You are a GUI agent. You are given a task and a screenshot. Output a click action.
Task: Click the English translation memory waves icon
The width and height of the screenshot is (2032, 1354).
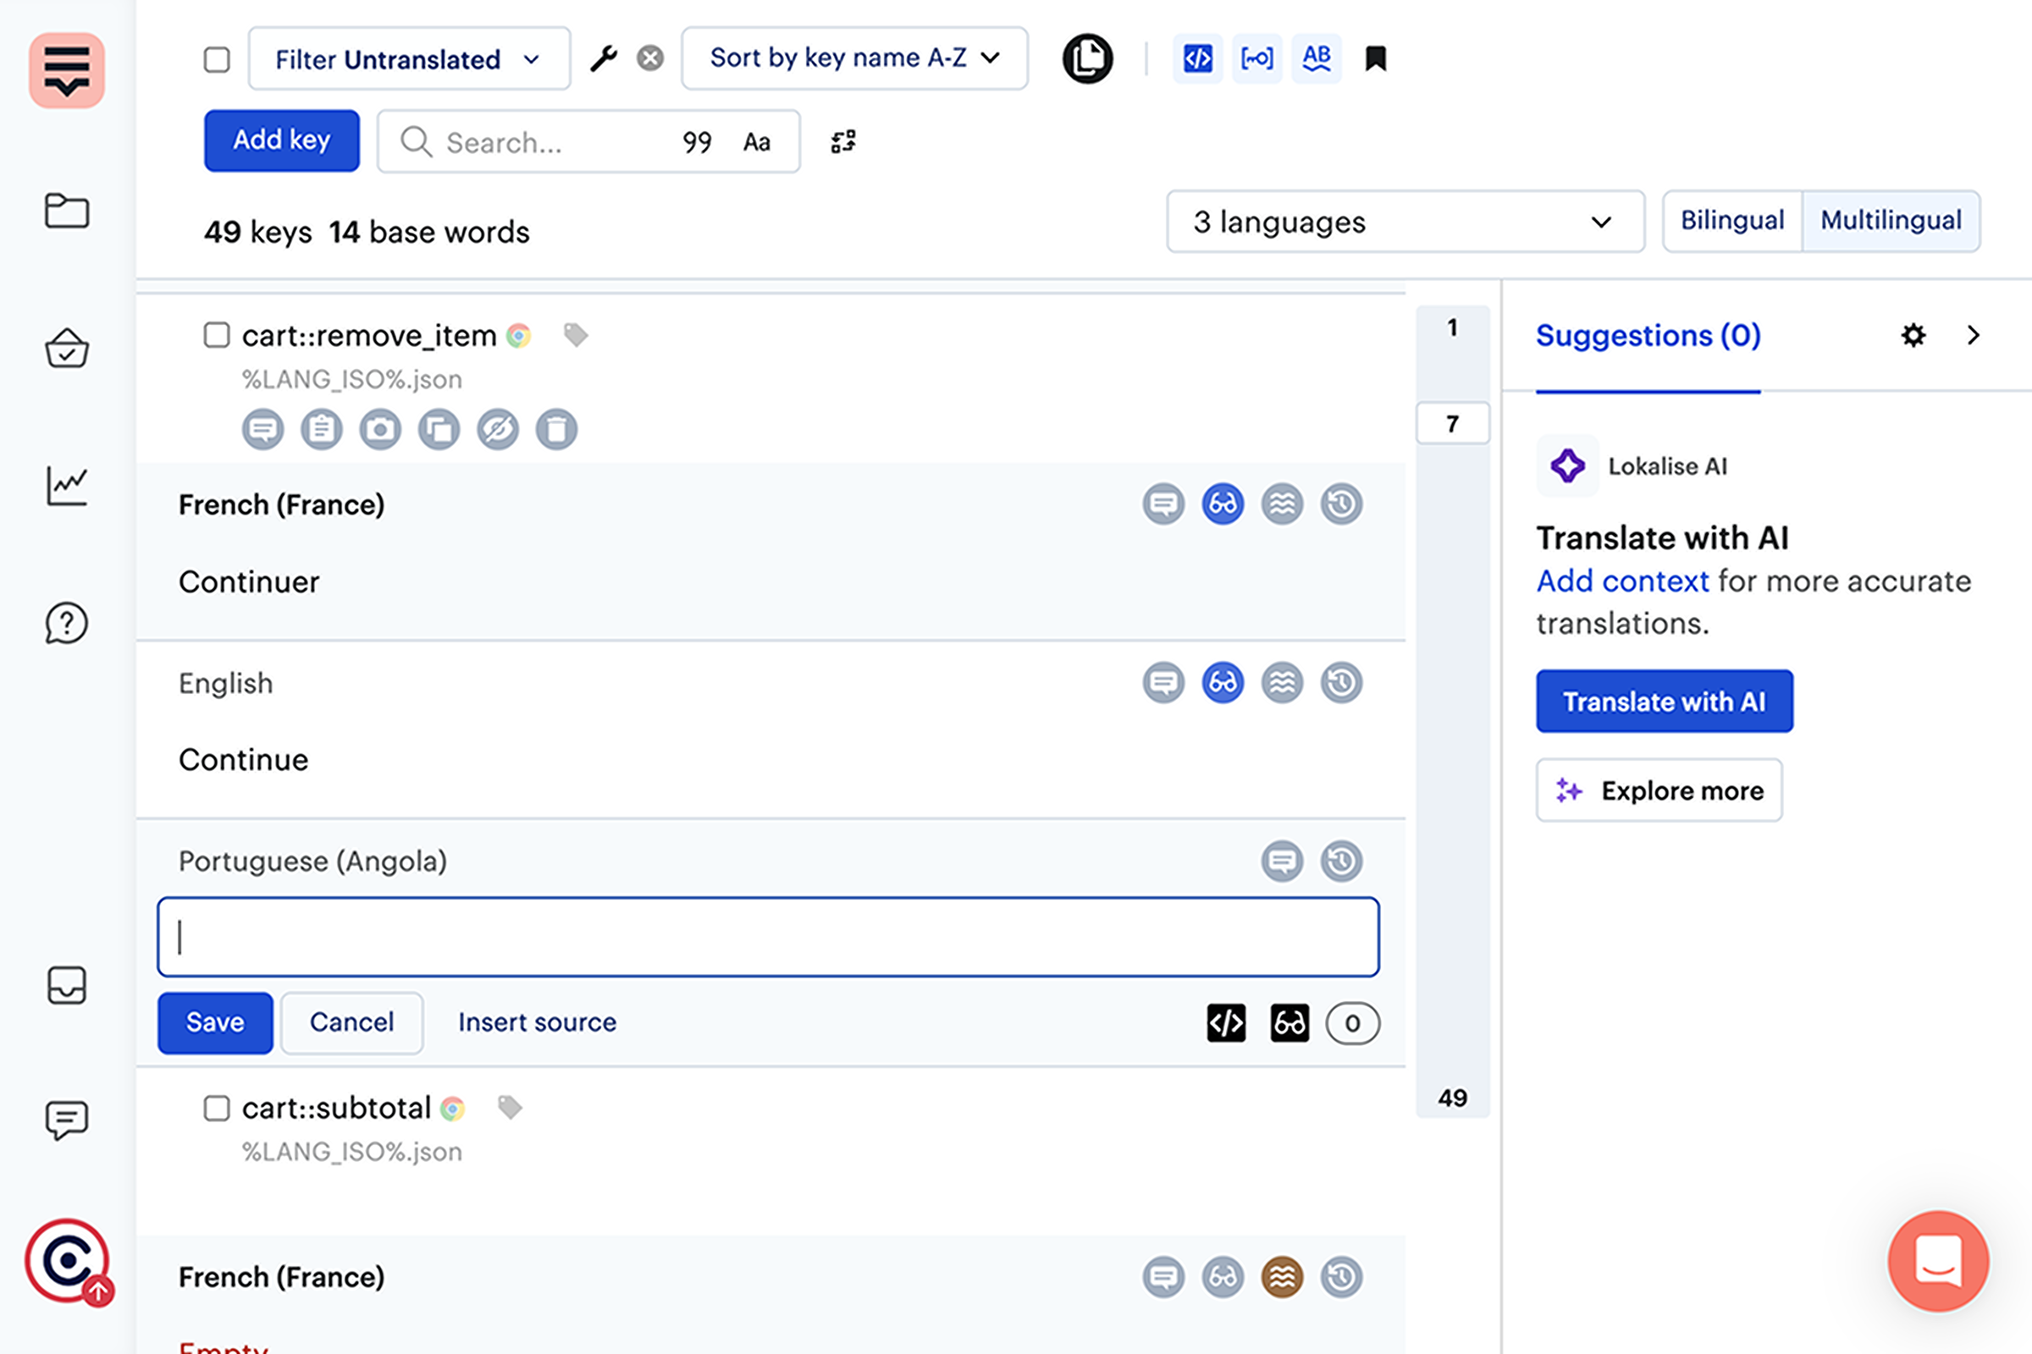pyautogui.click(x=1282, y=683)
